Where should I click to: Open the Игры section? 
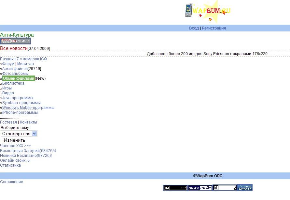click(x=7, y=88)
